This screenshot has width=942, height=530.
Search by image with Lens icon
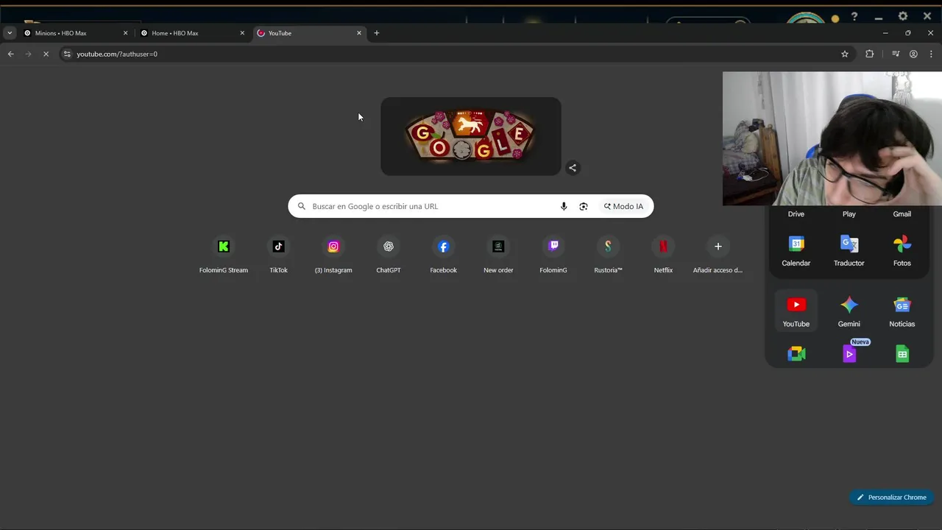584,206
